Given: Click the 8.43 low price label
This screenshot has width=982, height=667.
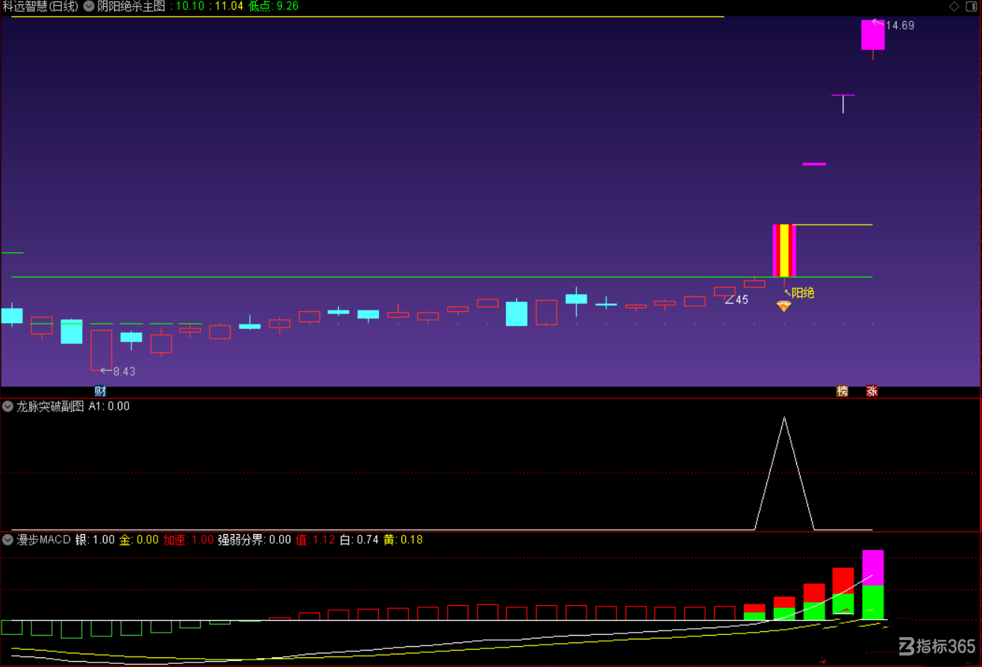Looking at the screenshot, I should (124, 371).
